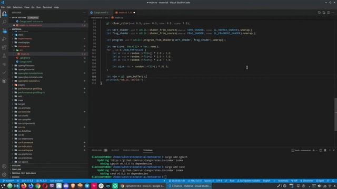Open the Source Control view icon
337x189 pixels.
[x=4, y=30]
